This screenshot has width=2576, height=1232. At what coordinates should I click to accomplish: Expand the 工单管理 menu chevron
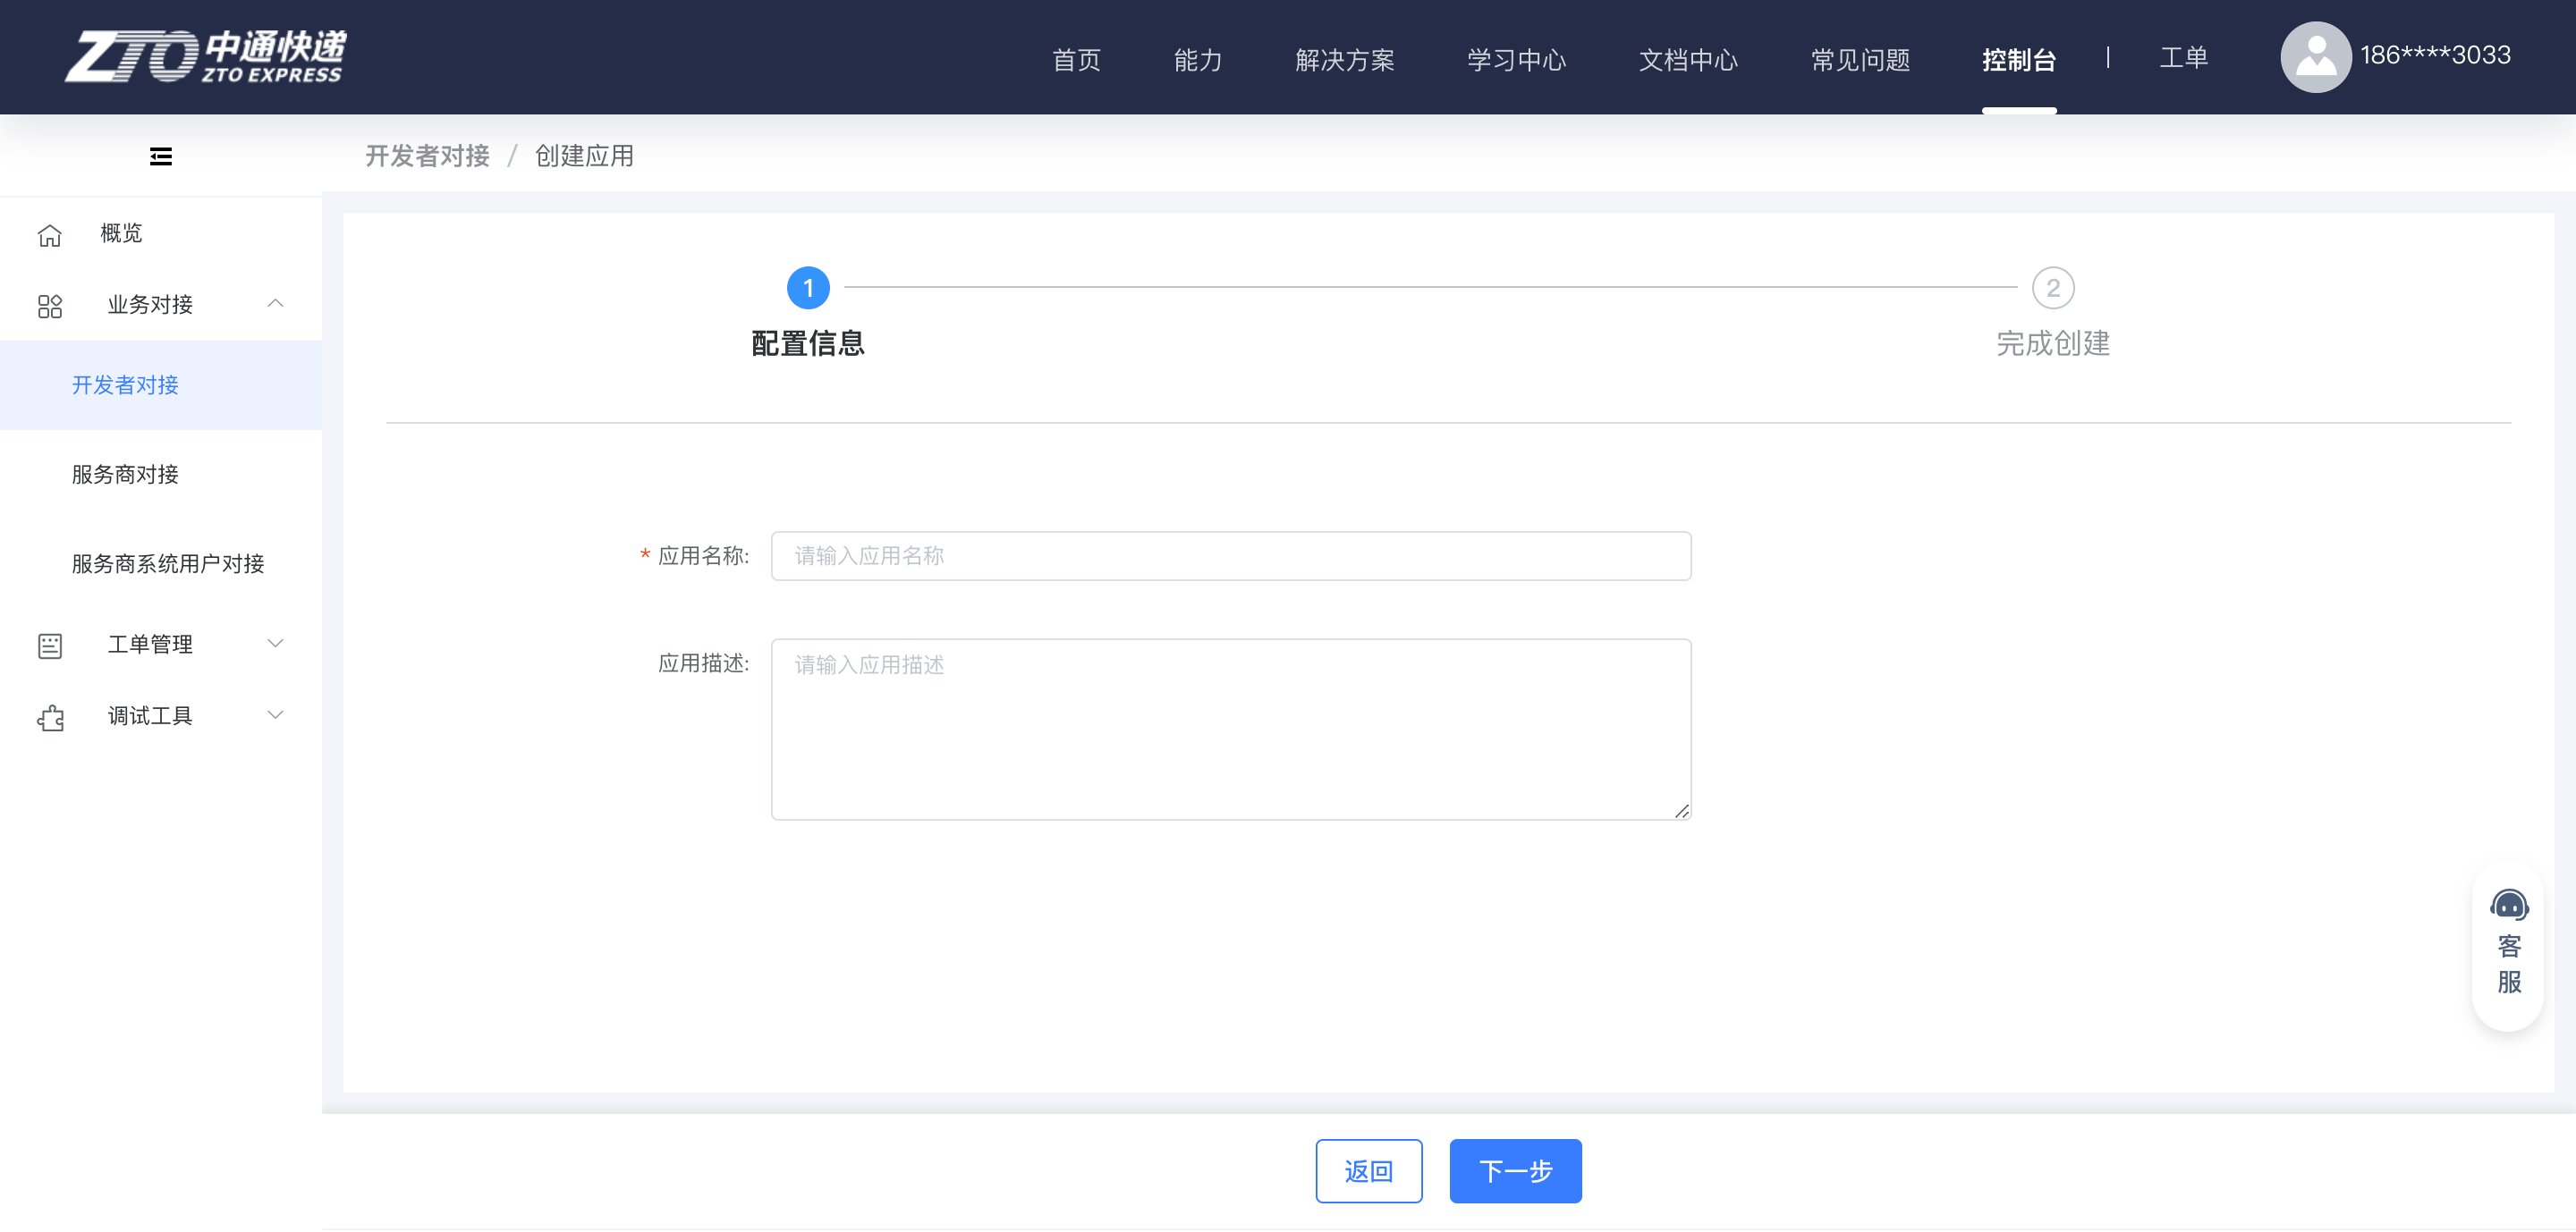click(x=275, y=644)
